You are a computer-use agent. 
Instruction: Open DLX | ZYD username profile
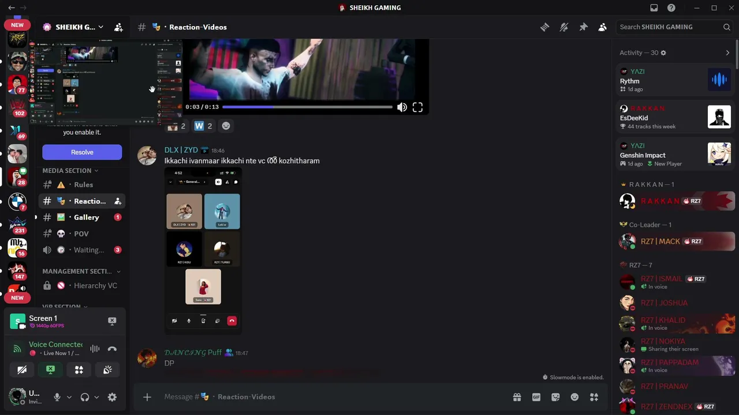[x=181, y=150]
